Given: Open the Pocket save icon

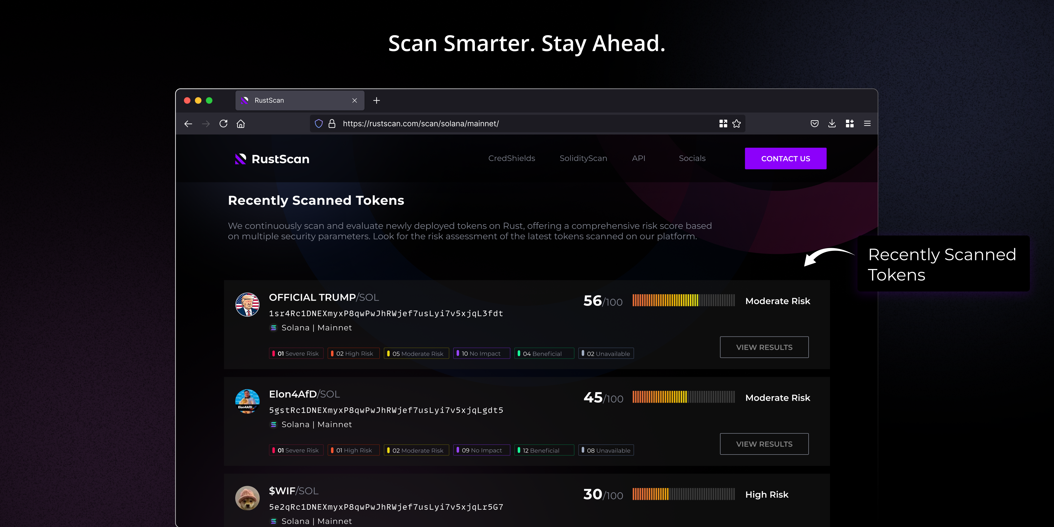Looking at the screenshot, I should pos(815,124).
